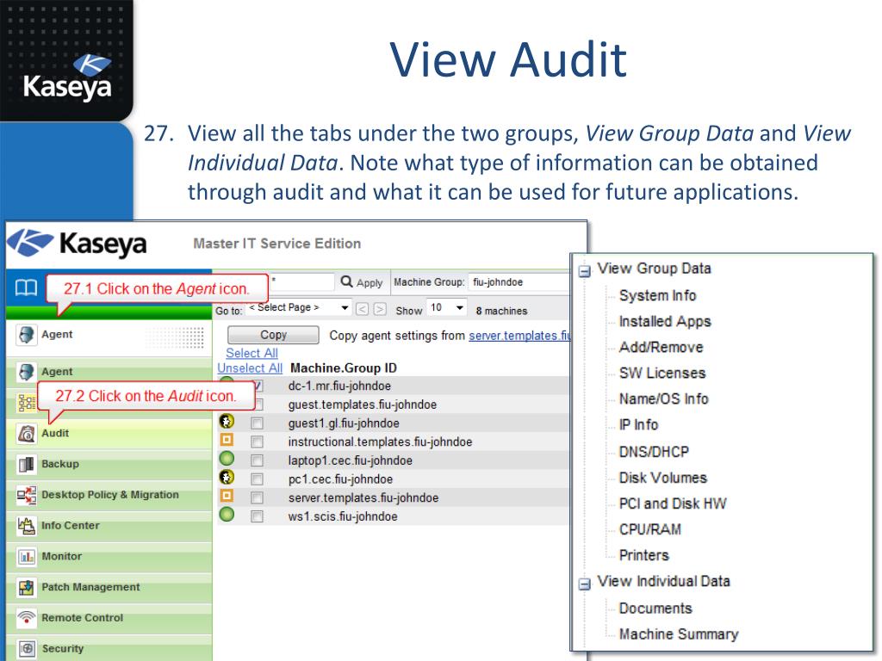Image resolution: width=882 pixels, height=661 pixels.
Task: Check the box for server.templates.fiu-johndoe
Action: 257,498
